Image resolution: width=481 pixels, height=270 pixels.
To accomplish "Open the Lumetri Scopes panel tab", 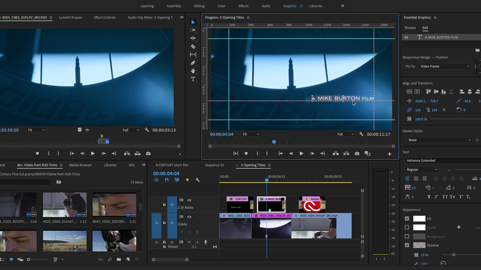I will click(x=70, y=18).
